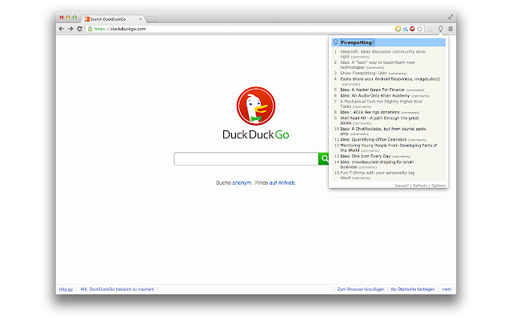Open comments for One Icon Every Day
Screen dimensions: 512x320
(x=401, y=157)
